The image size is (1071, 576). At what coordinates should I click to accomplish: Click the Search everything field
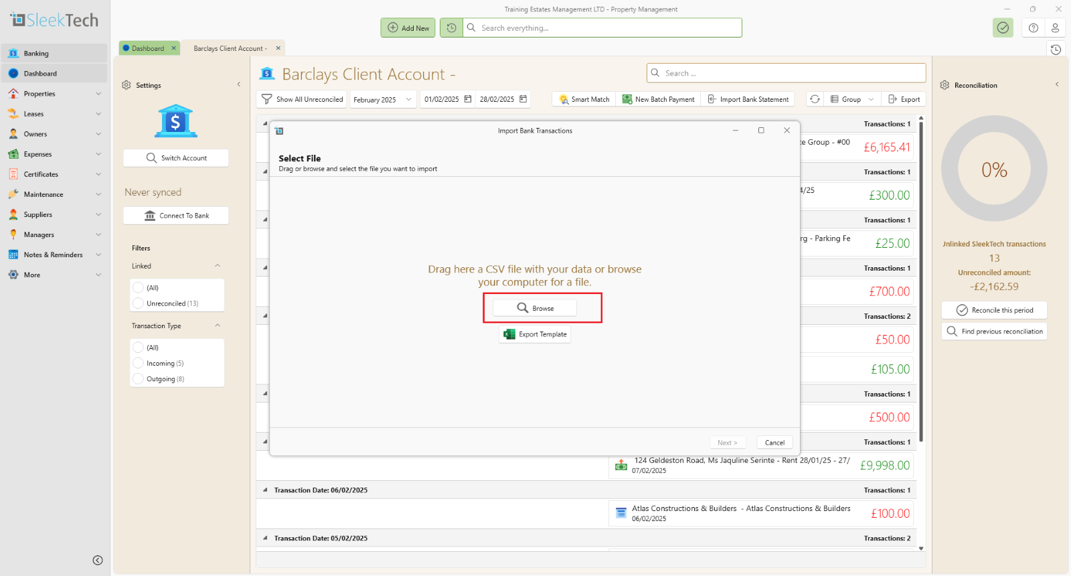(x=602, y=28)
